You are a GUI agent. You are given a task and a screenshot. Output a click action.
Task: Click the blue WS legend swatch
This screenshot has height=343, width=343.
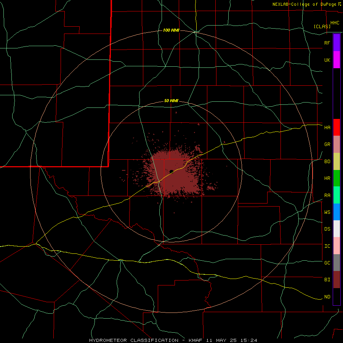[x=337, y=212]
